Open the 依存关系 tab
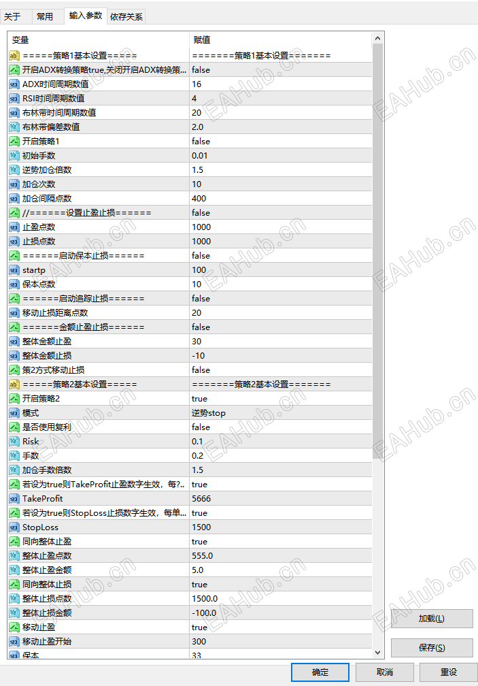This screenshot has width=478, height=686. (x=126, y=16)
